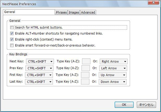The image size is (161, 112).
Task: Uncheck Enable right-click context menu items
Action: coord(12,39)
